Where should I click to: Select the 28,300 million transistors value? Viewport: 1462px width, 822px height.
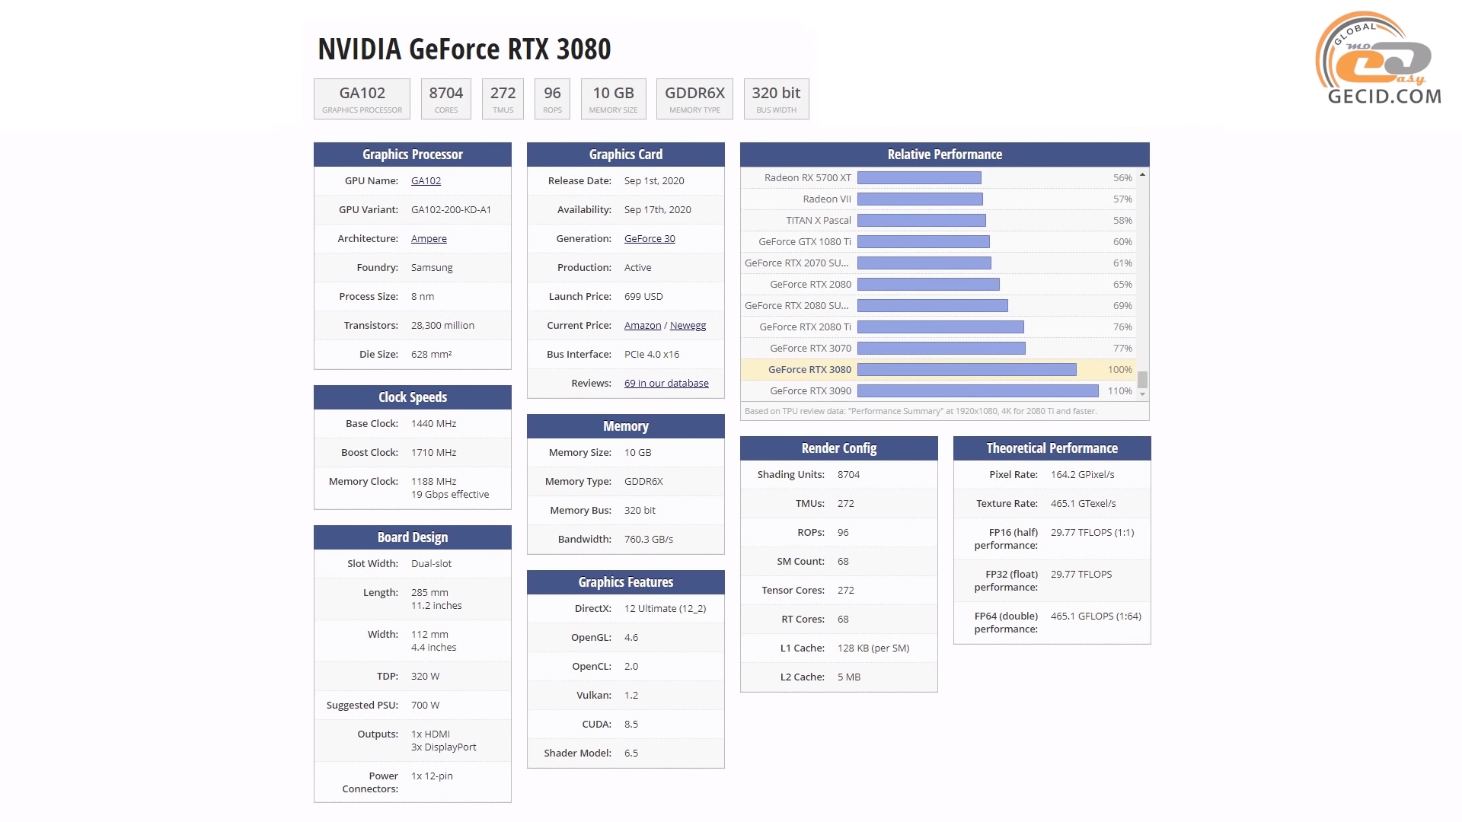click(x=442, y=325)
